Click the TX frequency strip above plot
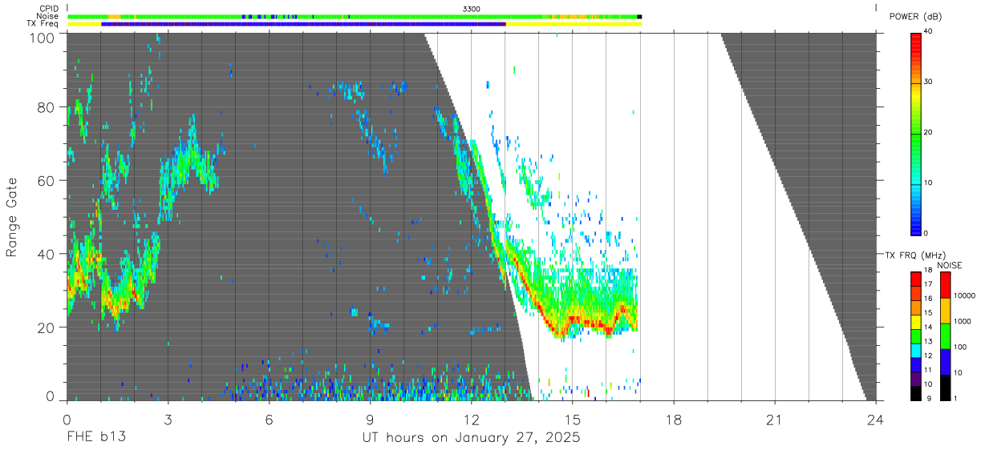 (355, 24)
